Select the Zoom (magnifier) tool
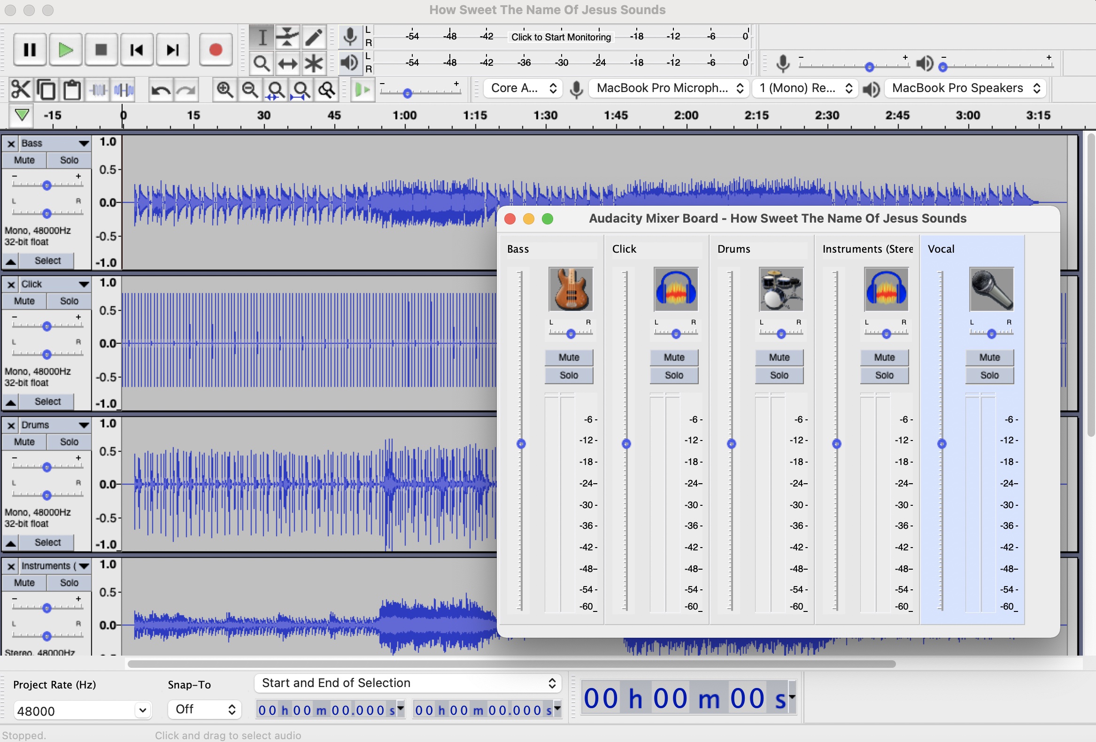This screenshot has width=1096, height=742. pos(262,63)
